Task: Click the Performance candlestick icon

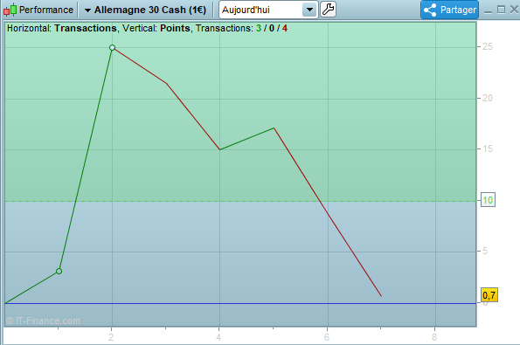Action: point(10,10)
